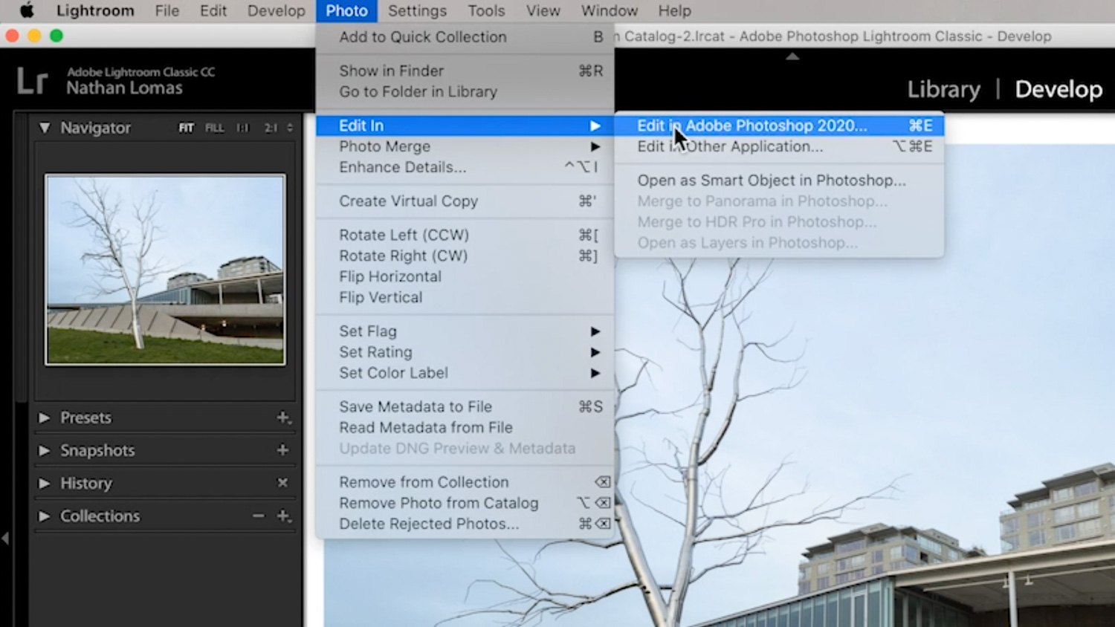This screenshot has height=627, width=1115.
Task: Create a new preset with the Presets plus icon
Action: tap(283, 418)
